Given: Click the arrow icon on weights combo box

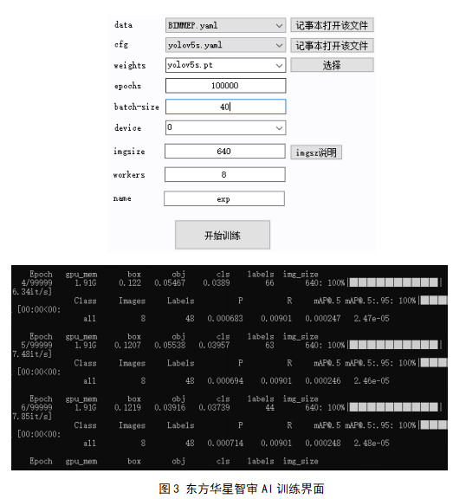Looking at the screenshot, I should pyautogui.click(x=279, y=66).
